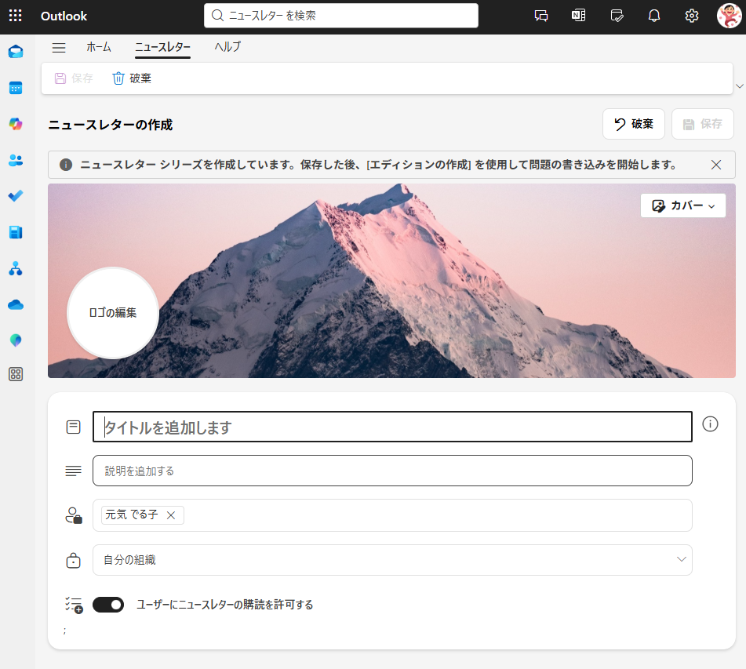This screenshot has height=669, width=746.
Task: Launch Copilot from the left rail
Action: 16,124
